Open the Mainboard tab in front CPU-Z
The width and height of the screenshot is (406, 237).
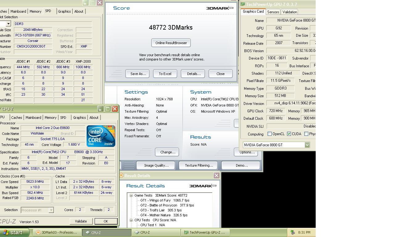33,118
